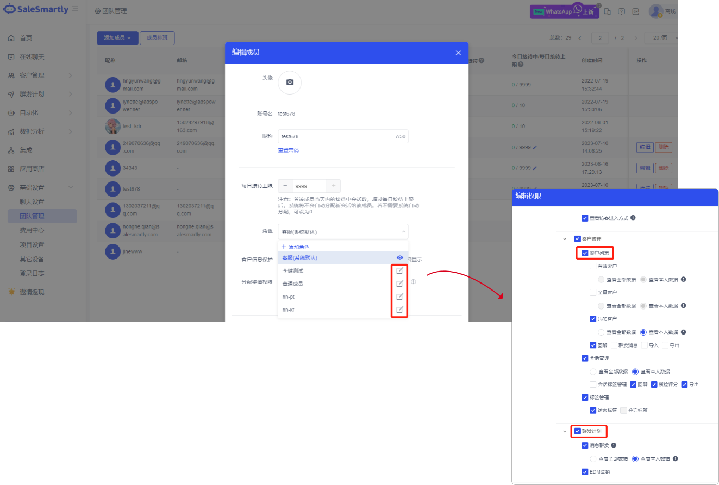Toggle the 访客标签 checkbox
The height and width of the screenshot is (485, 719).
pos(593,411)
